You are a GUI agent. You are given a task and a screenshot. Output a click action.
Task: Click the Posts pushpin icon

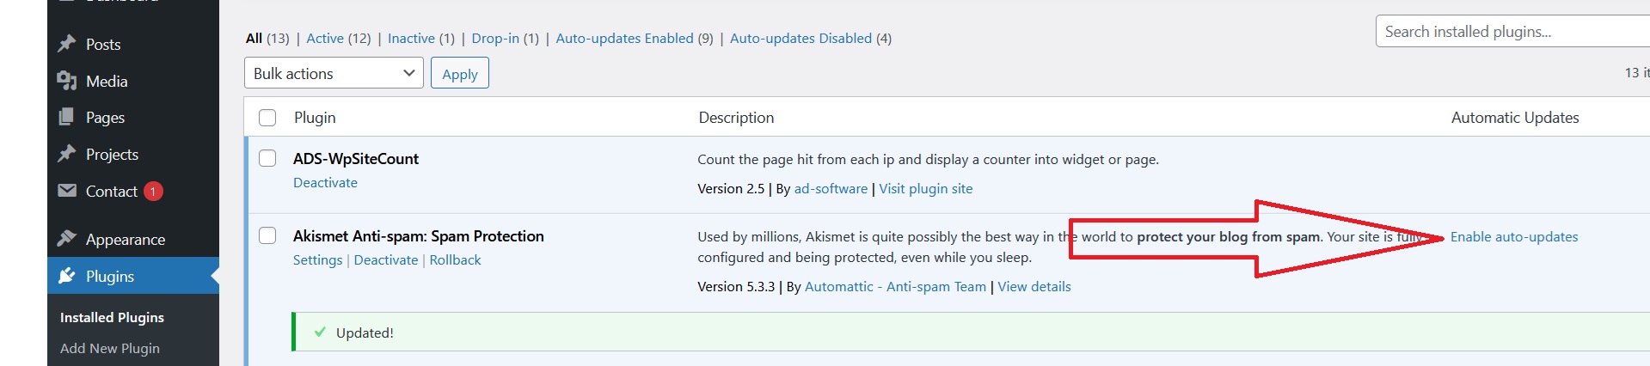click(67, 44)
